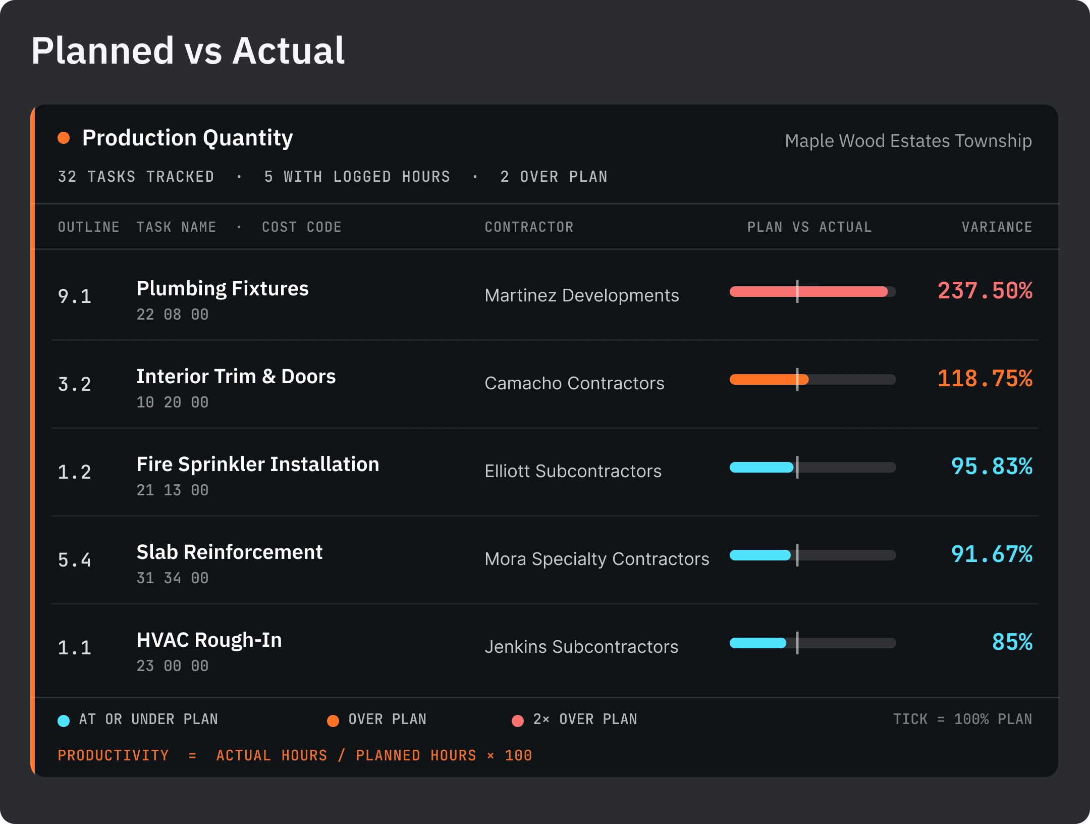Screen dimensions: 1090x824
Task: Click the 32 Tasks Tracked summary
Action: (x=136, y=177)
